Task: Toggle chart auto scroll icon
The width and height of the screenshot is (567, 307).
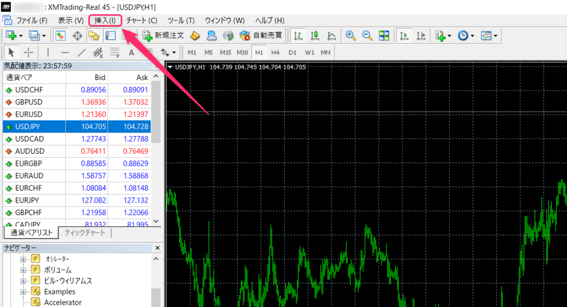Action: 404,36
